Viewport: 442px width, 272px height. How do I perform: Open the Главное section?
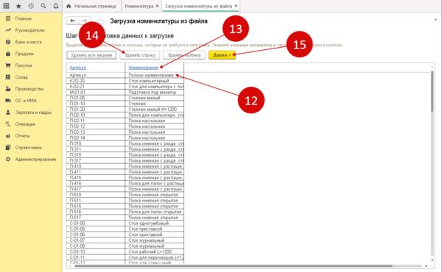coord(23,18)
